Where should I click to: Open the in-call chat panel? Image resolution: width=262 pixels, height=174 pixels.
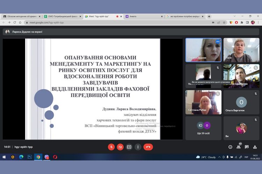[x=247, y=147]
